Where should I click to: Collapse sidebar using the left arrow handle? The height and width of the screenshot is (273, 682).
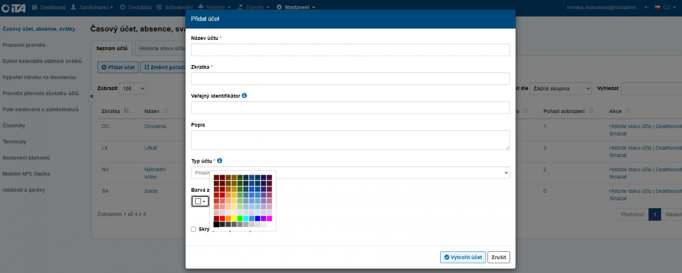91,96
